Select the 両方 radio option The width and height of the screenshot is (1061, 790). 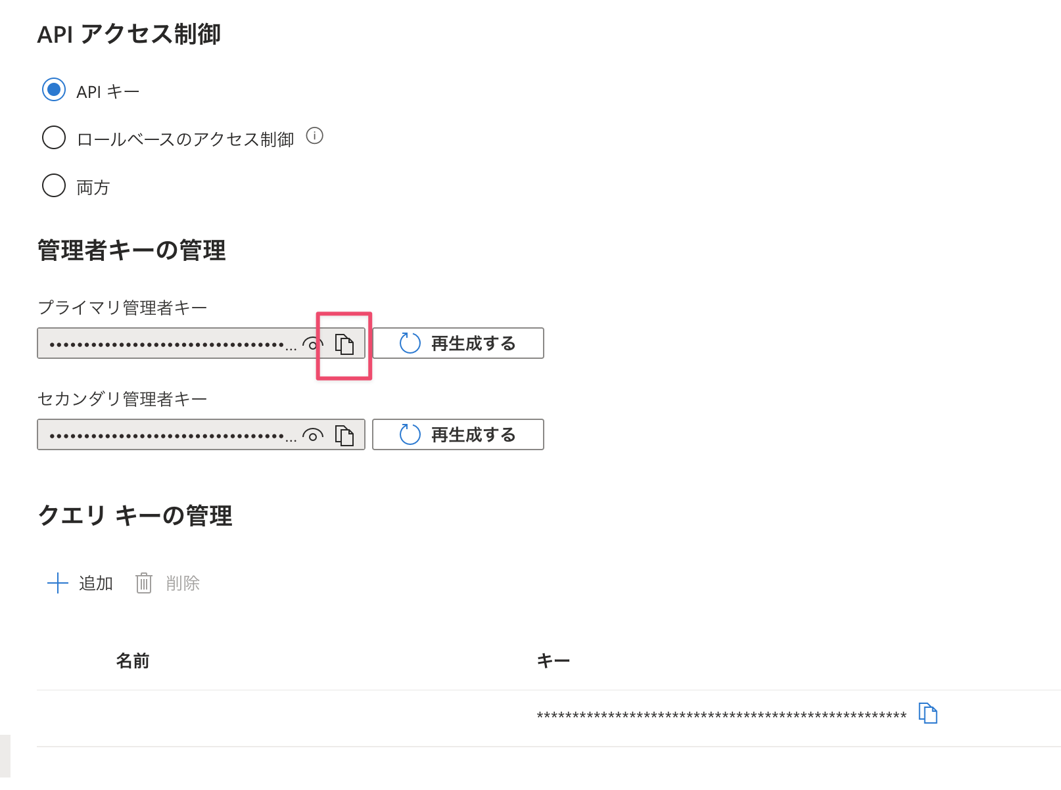pyautogui.click(x=54, y=186)
